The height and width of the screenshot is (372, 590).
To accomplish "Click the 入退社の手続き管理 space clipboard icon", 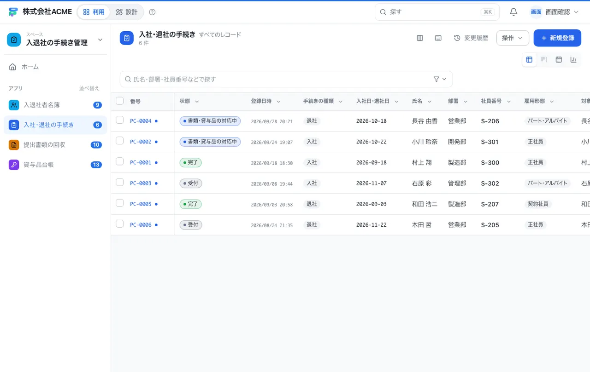I will pyautogui.click(x=14, y=40).
